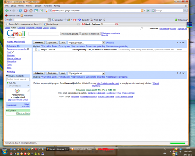Click Aktualności feed bookmark icon

pyautogui.click(x=22, y=16)
